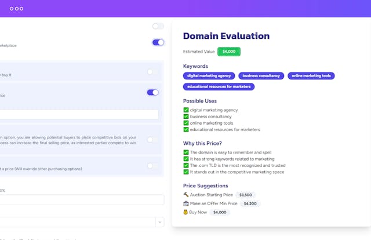The width and height of the screenshot is (371, 240).
Task: Click the Make an Offer price icon
Action: [186, 203]
